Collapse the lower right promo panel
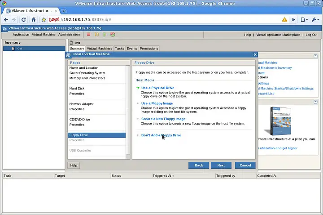This screenshot has height=215, width=323. tap(315, 102)
